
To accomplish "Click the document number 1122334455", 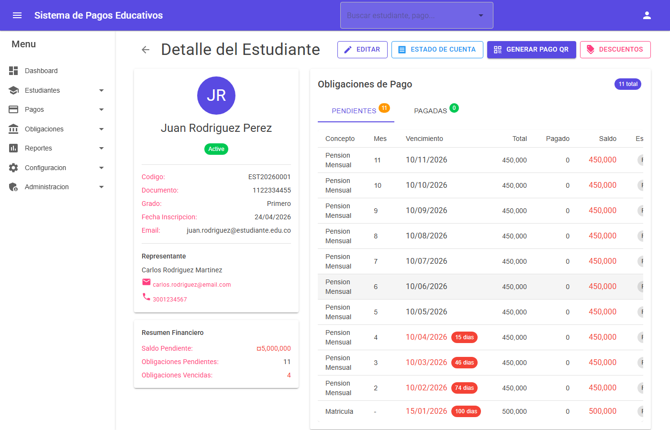I will (272, 190).
